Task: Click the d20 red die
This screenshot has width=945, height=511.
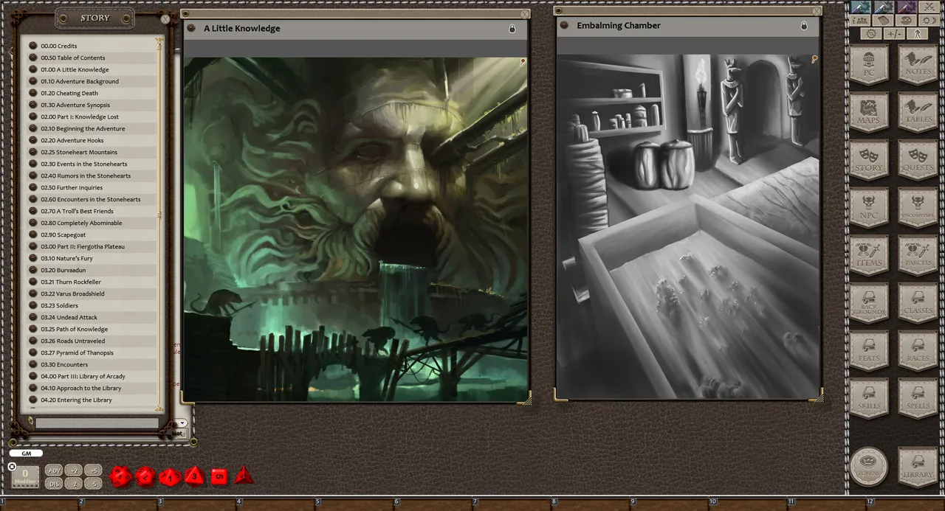Action: (x=120, y=476)
